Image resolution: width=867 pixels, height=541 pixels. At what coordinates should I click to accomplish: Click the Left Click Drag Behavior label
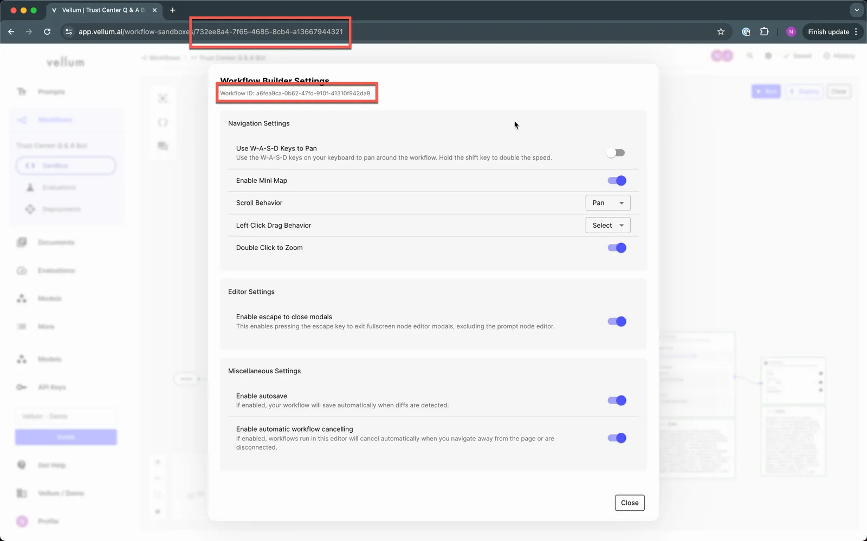click(x=274, y=226)
